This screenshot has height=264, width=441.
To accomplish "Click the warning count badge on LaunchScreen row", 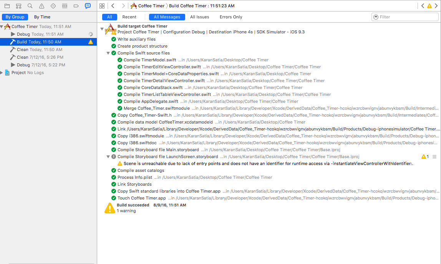I will click(425, 157).
